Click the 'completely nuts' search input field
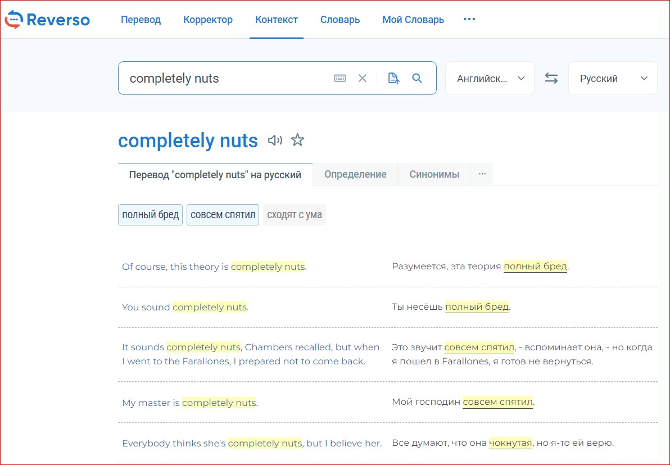 225,78
